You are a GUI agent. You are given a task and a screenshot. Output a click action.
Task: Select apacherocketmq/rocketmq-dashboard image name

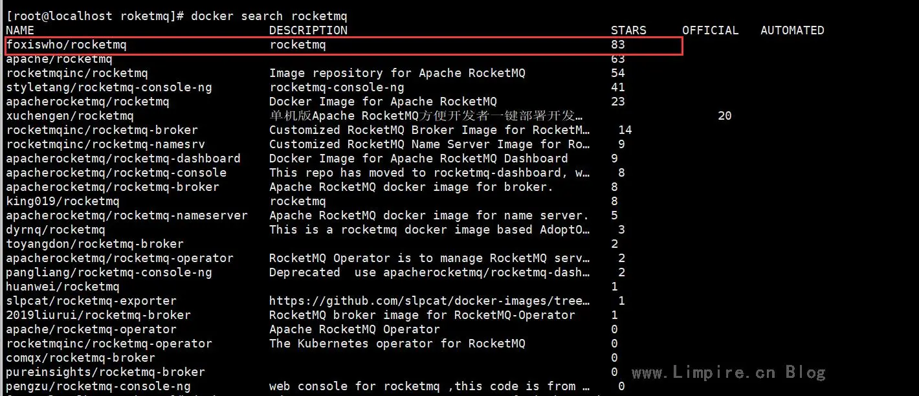pyautogui.click(x=123, y=159)
